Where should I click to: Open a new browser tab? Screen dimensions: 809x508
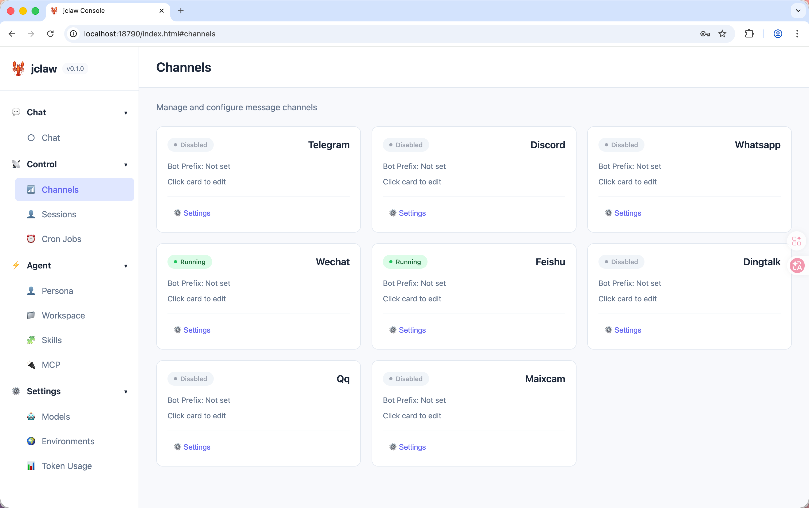(x=181, y=11)
